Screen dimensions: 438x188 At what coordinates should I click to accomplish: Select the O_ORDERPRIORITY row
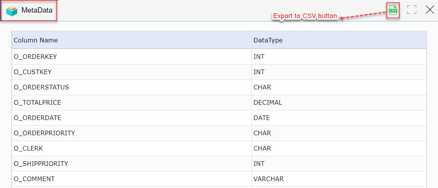(219, 133)
